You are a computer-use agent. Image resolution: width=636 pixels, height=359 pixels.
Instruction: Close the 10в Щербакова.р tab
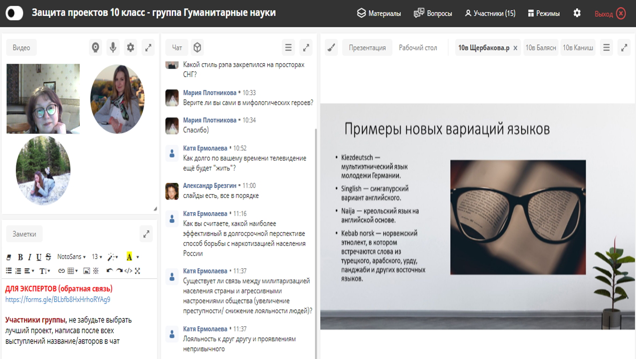(515, 48)
